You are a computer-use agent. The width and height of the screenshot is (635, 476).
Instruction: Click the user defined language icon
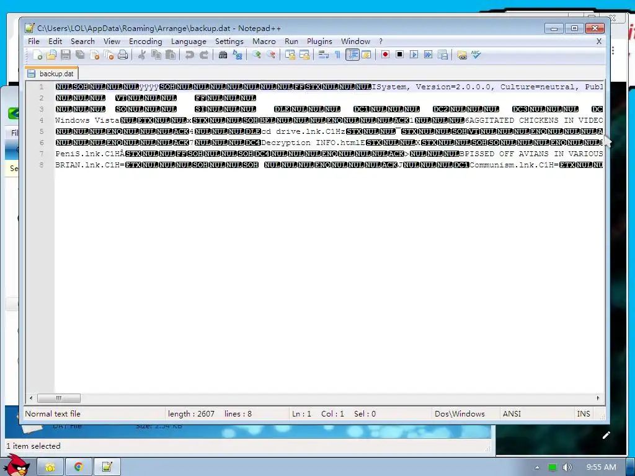(366, 55)
